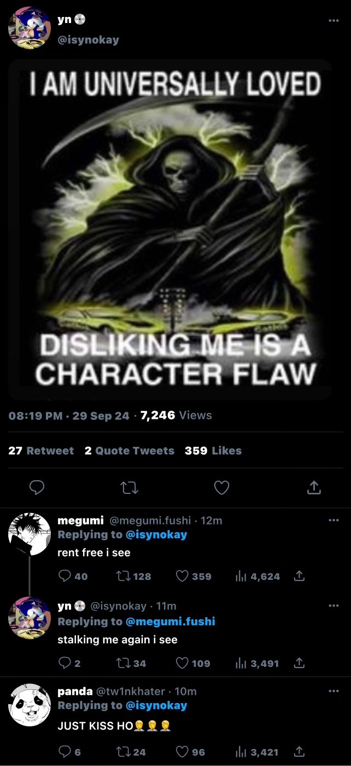View the 27 Retweets list
The height and width of the screenshot is (766, 351).
coord(41,451)
